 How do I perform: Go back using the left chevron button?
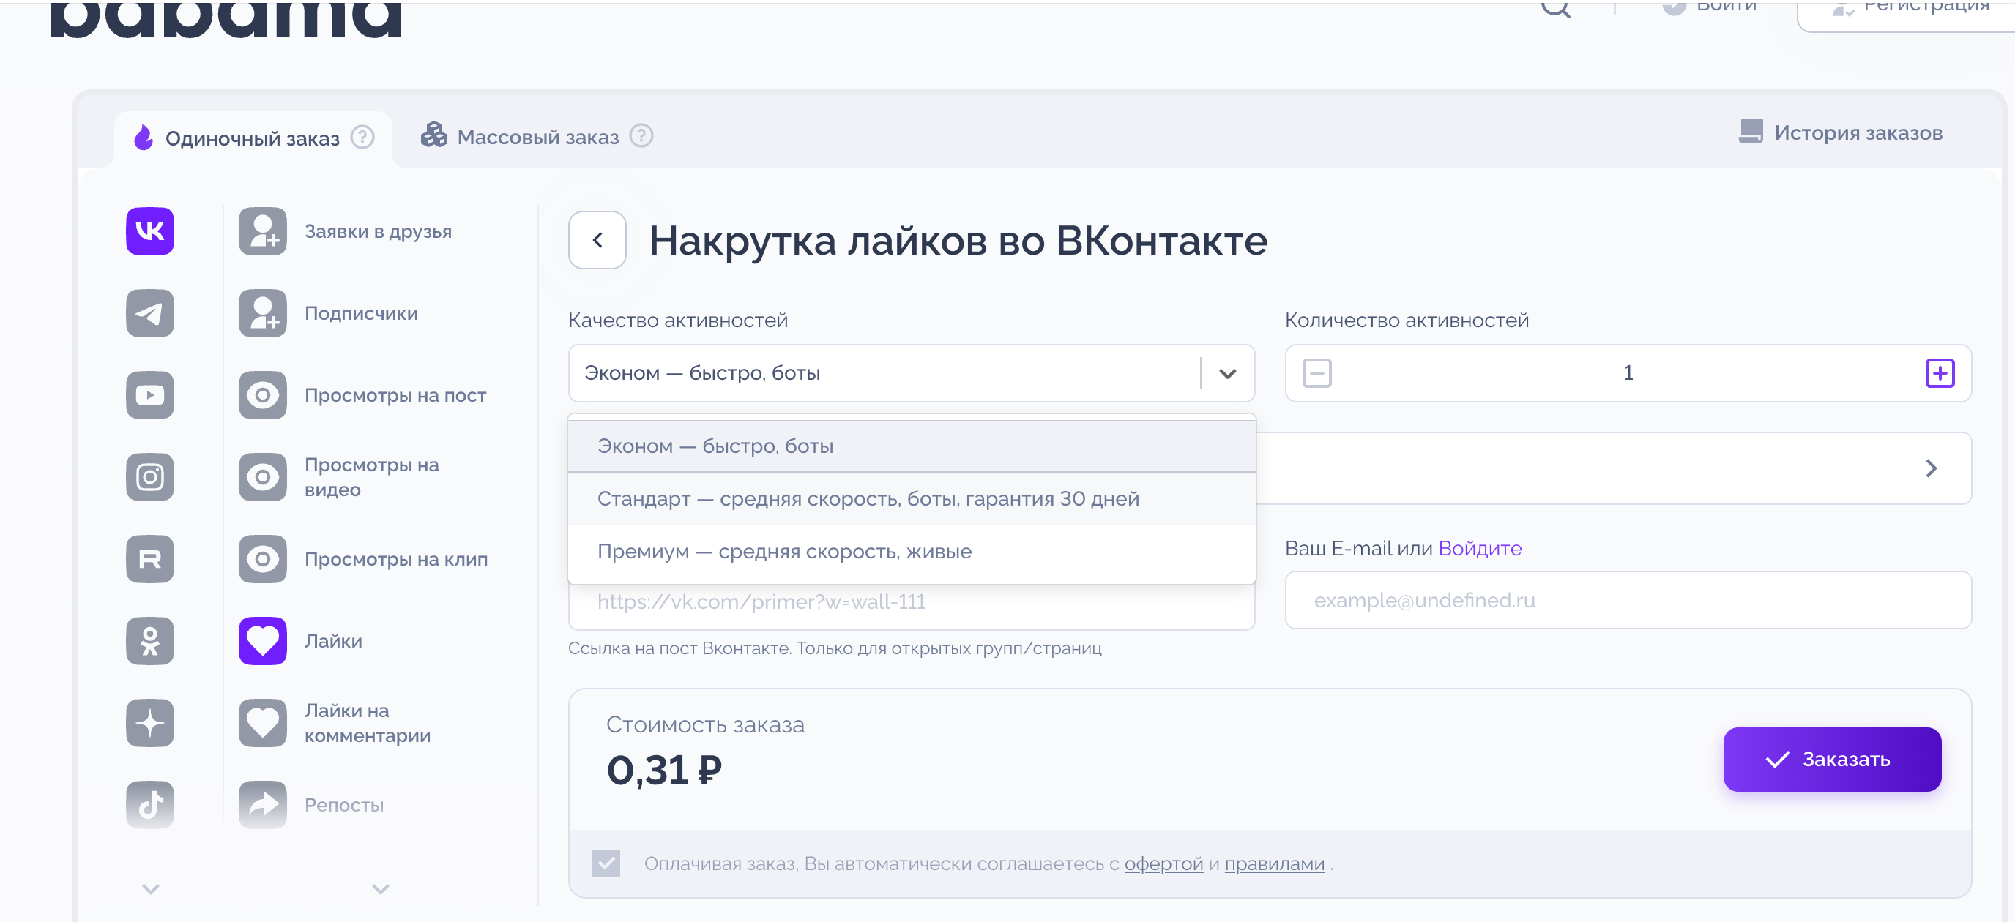tap(597, 240)
